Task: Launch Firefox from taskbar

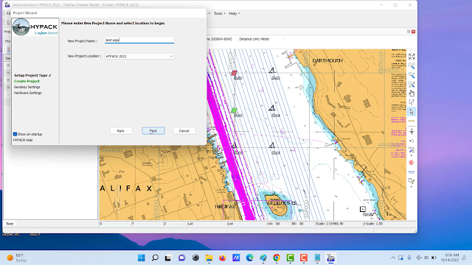Action: (223, 258)
